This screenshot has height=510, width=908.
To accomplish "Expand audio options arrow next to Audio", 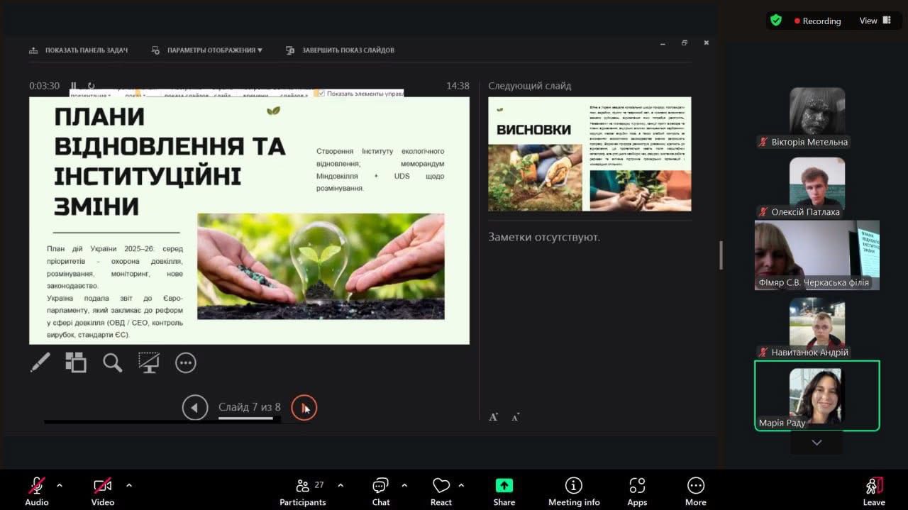I will 60,486.
